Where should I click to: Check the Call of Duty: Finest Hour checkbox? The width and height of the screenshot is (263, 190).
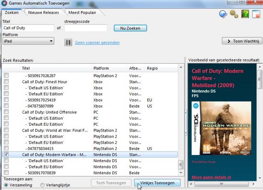point(6,82)
